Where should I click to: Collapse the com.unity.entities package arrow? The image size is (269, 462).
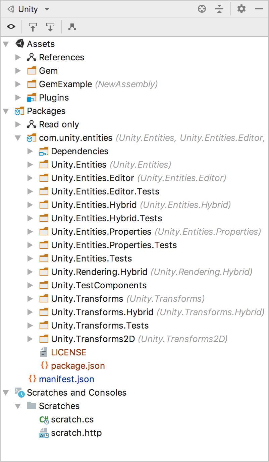pos(18,138)
